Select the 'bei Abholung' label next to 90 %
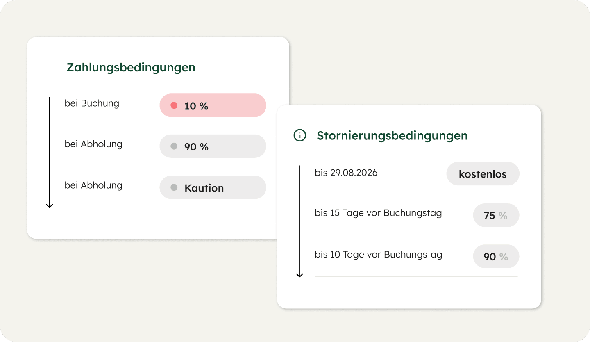This screenshot has width=590, height=342. click(93, 144)
